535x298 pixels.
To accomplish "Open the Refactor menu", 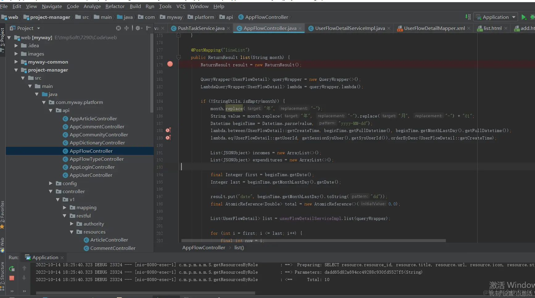I will [115, 6].
